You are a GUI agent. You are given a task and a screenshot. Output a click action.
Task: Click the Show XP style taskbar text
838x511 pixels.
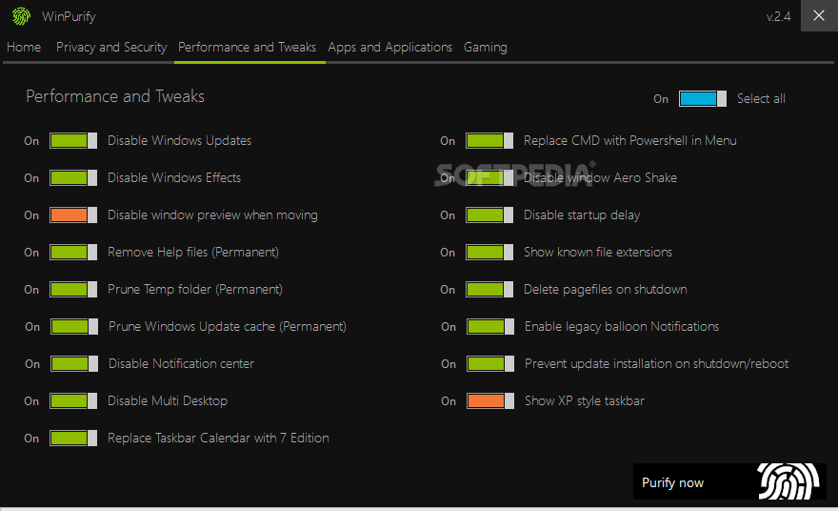coord(585,400)
